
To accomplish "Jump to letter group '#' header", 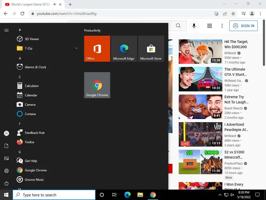I will click(20, 30).
